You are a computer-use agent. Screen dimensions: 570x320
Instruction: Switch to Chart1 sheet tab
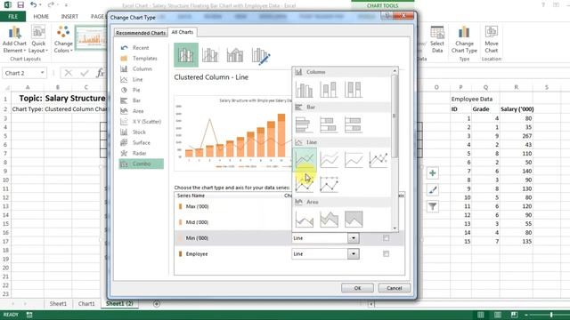click(x=86, y=304)
